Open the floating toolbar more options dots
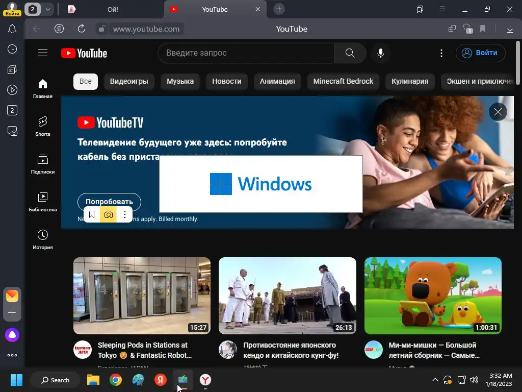 pos(125,215)
